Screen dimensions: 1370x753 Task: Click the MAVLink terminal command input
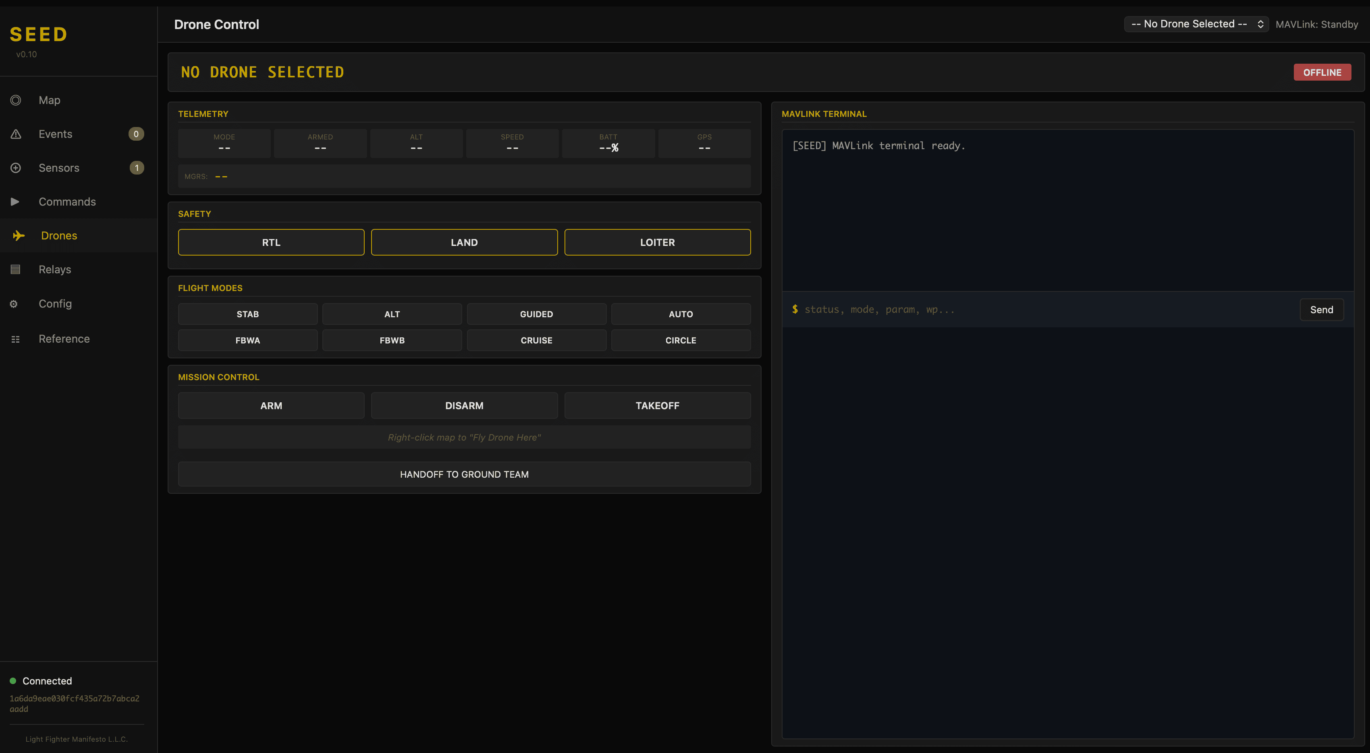click(x=1011, y=309)
